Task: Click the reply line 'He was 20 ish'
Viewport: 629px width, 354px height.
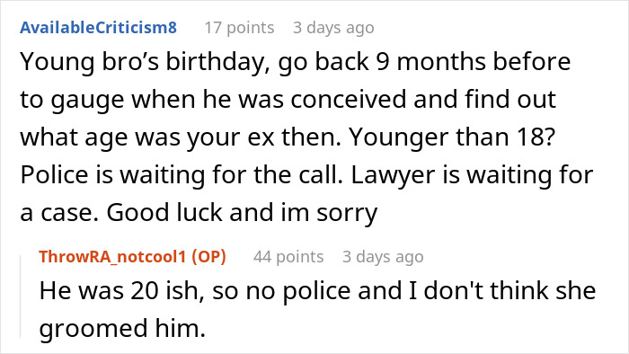Action: pyautogui.click(x=317, y=290)
